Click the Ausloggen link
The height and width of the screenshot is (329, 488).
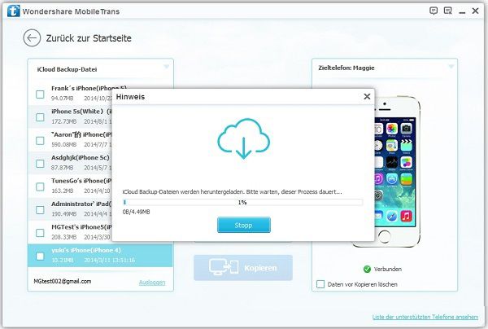[152, 283]
